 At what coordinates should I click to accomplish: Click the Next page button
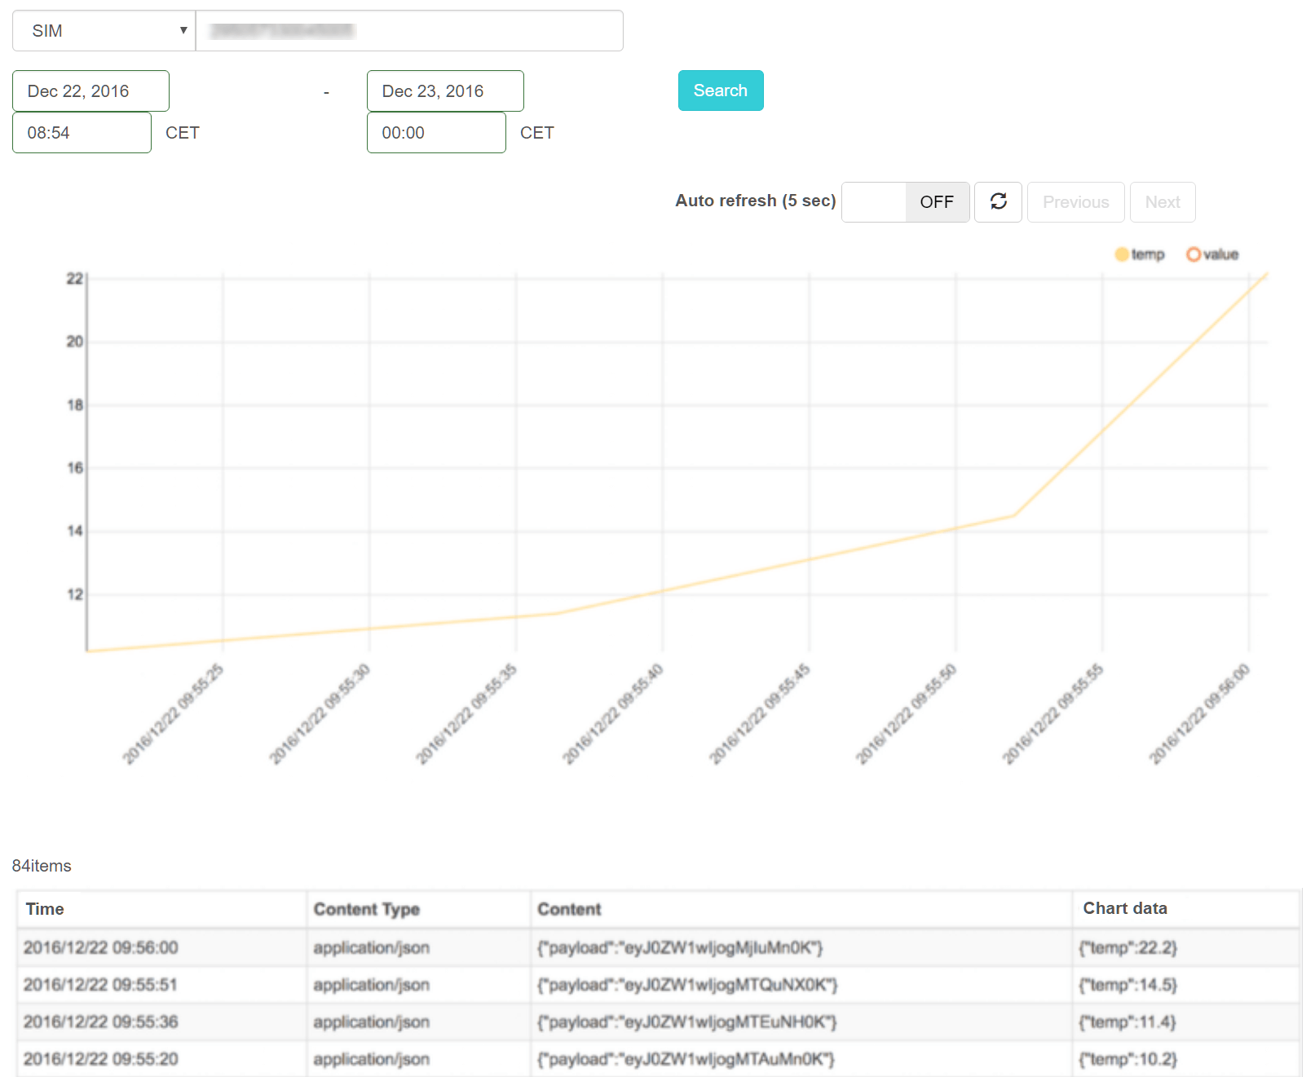pyautogui.click(x=1162, y=202)
